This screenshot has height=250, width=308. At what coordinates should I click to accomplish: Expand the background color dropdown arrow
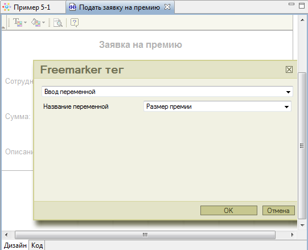click(x=44, y=23)
